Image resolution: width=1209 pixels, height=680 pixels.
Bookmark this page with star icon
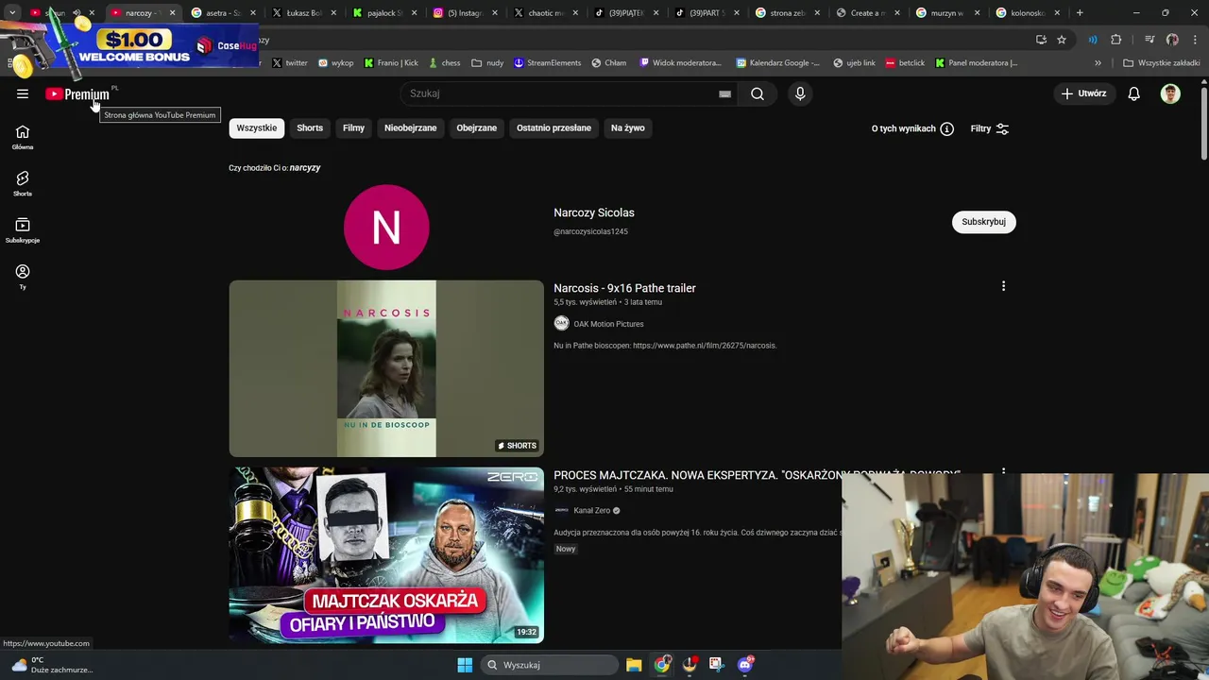coord(1062,40)
